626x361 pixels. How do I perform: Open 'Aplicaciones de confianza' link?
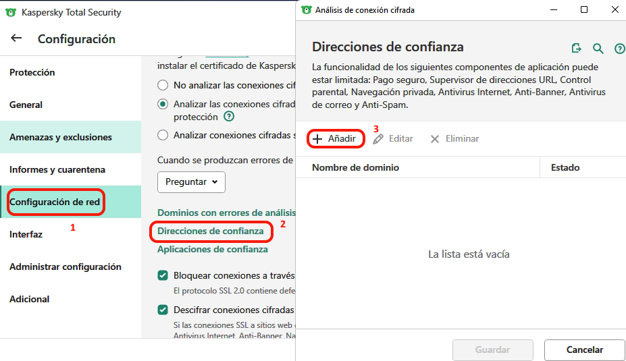[x=213, y=249]
